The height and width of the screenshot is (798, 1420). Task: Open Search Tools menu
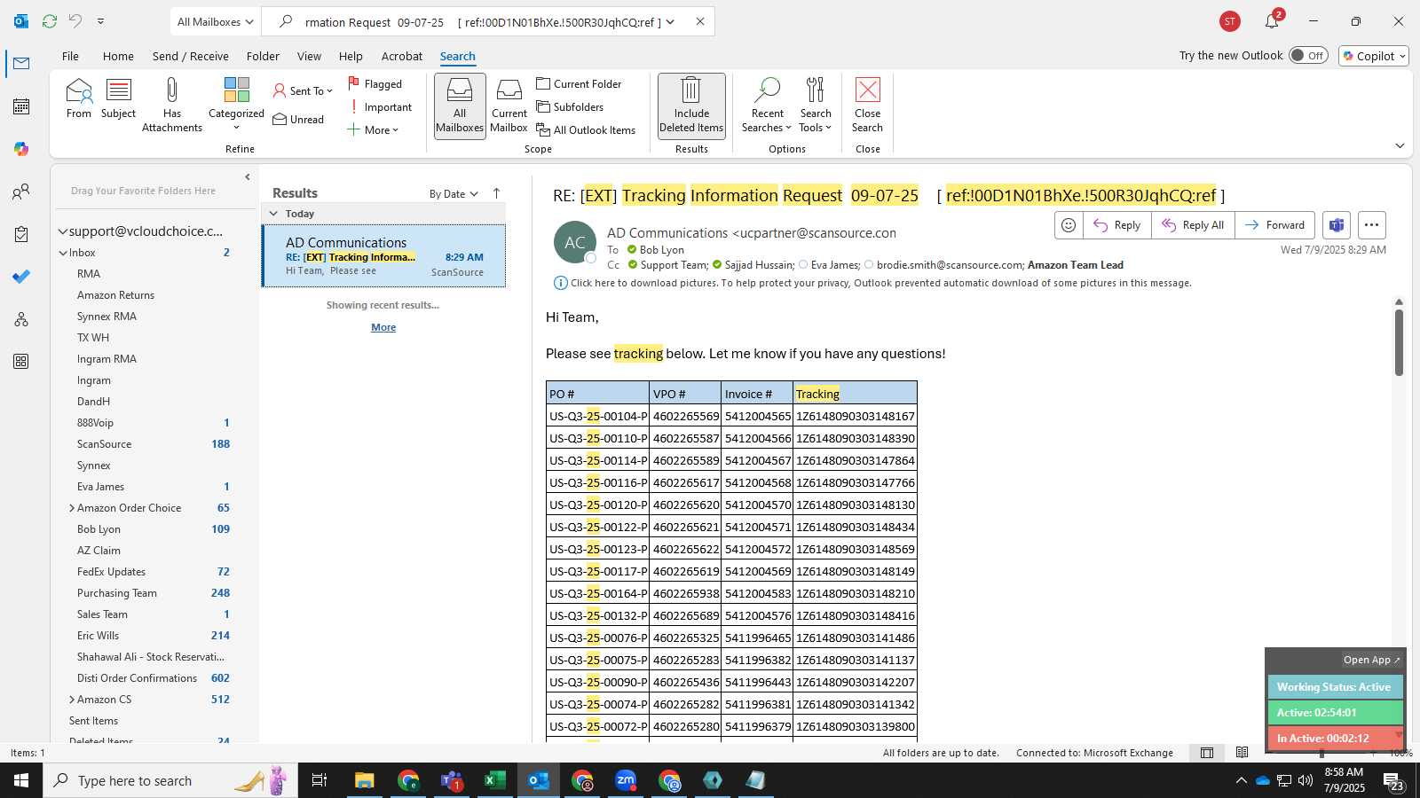pyautogui.click(x=816, y=105)
